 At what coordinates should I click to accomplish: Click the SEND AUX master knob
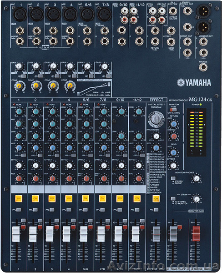tap(173, 153)
